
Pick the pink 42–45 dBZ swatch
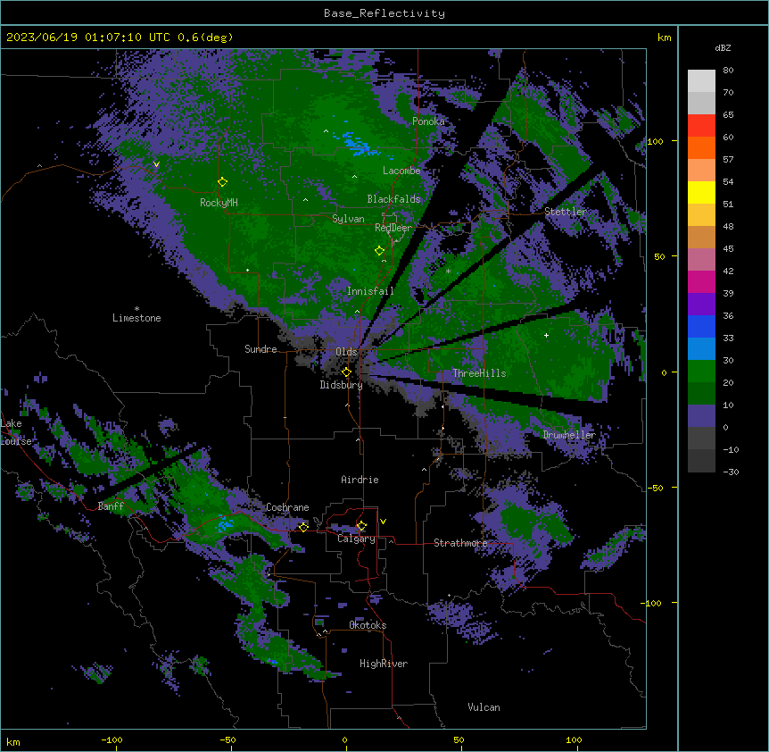click(701, 260)
